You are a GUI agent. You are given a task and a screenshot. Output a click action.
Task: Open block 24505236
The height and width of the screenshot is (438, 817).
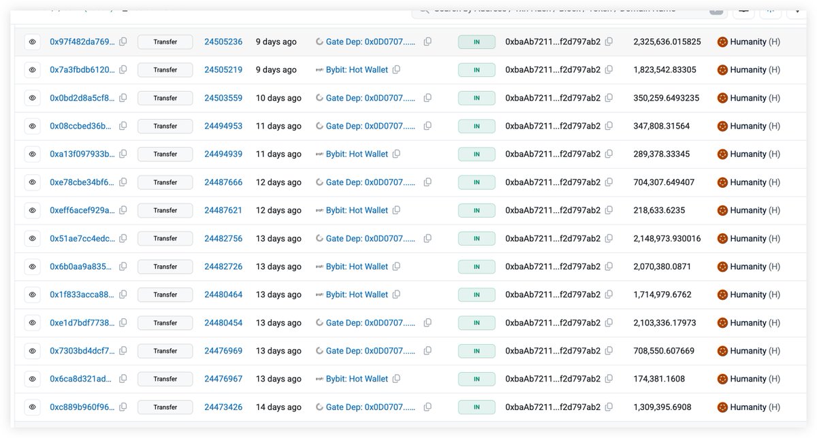point(223,41)
